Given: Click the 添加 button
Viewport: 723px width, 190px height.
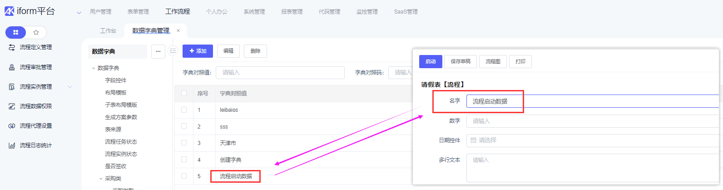Looking at the screenshot, I should [x=198, y=51].
